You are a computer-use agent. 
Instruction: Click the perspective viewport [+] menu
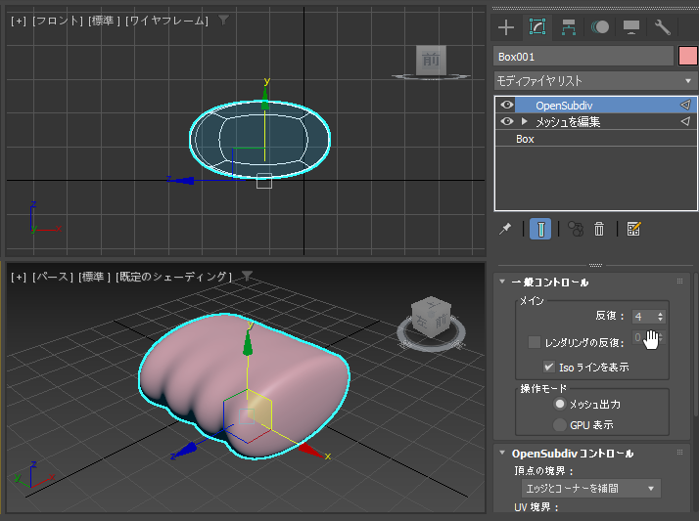point(19,277)
